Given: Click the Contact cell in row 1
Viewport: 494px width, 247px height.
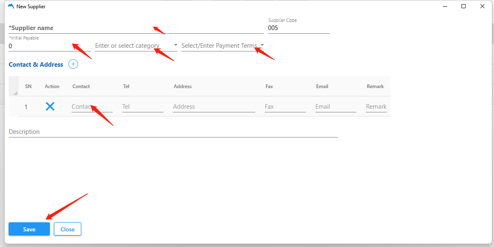Looking at the screenshot, I should click(x=92, y=107).
